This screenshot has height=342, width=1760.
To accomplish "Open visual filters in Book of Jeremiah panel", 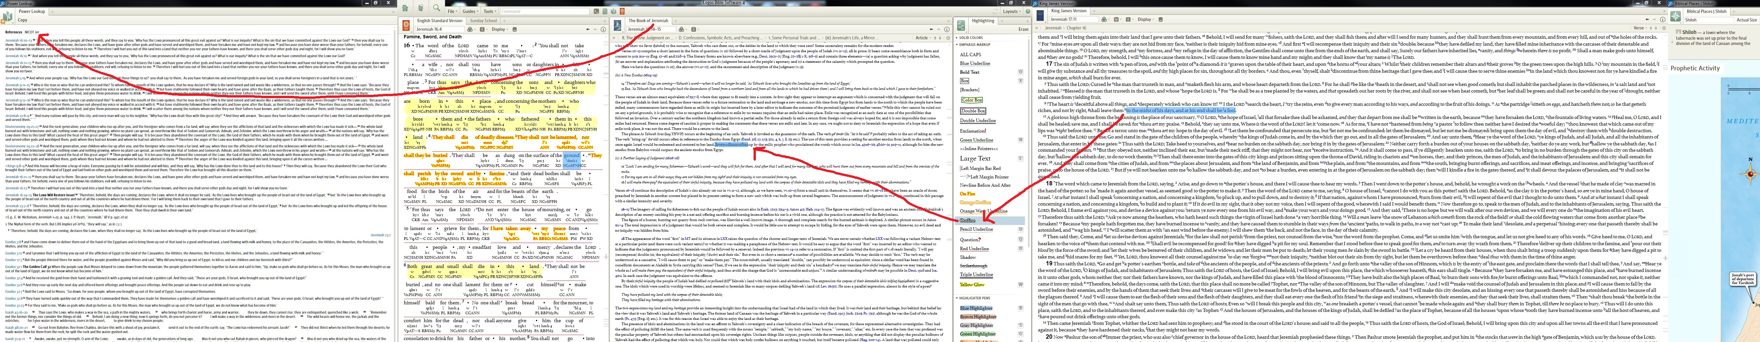I will point(681,29).
